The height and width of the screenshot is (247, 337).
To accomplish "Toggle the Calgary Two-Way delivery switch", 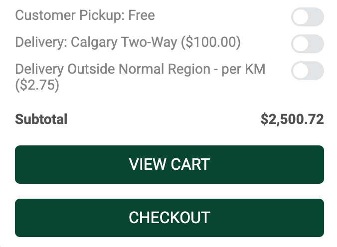I will (308, 44).
